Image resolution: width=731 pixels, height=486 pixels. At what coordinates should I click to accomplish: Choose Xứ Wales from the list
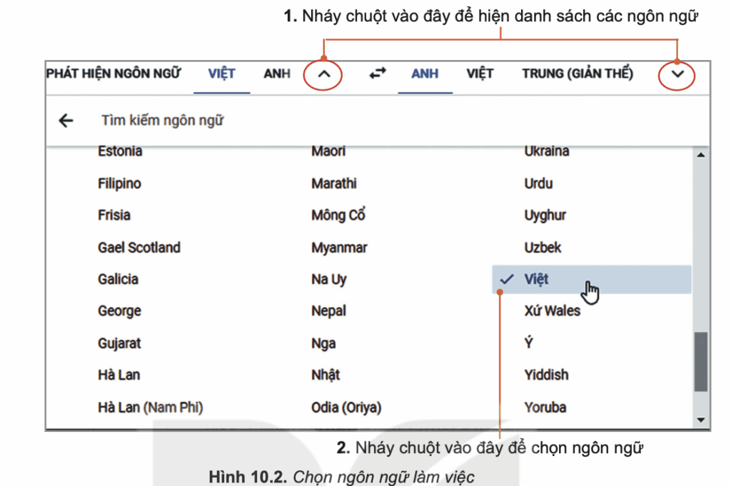pyautogui.click(x=551, y=311)
